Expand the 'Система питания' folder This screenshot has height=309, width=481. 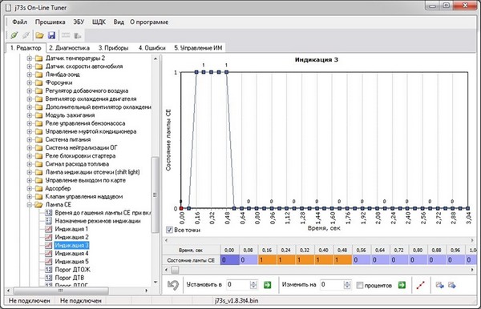pyautogui.click(x=30, y=139)
